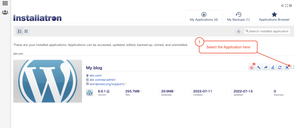Screen dimensions: 297x128
Task: Click the backup arrow icon for My blog
Action: [x=266, y=67]
